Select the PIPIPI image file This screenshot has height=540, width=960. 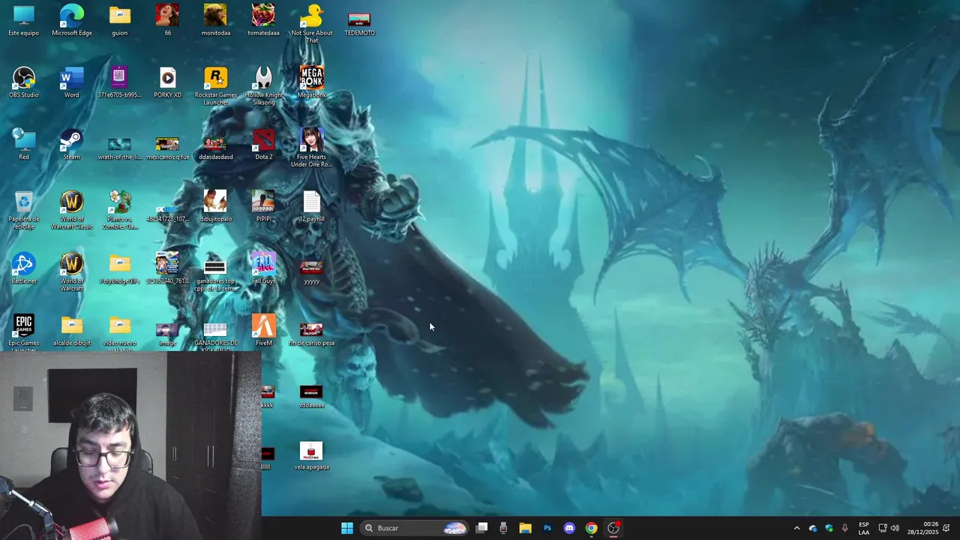click(263, 206)
